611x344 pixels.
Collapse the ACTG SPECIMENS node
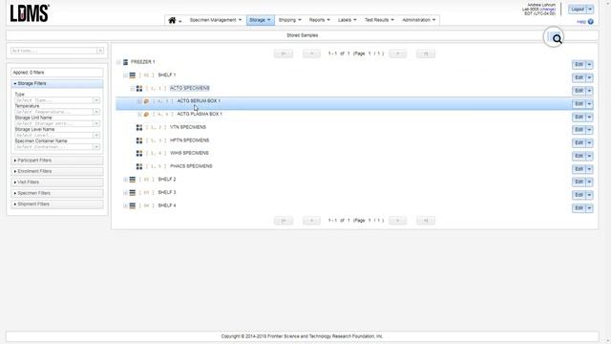point(133,89)
